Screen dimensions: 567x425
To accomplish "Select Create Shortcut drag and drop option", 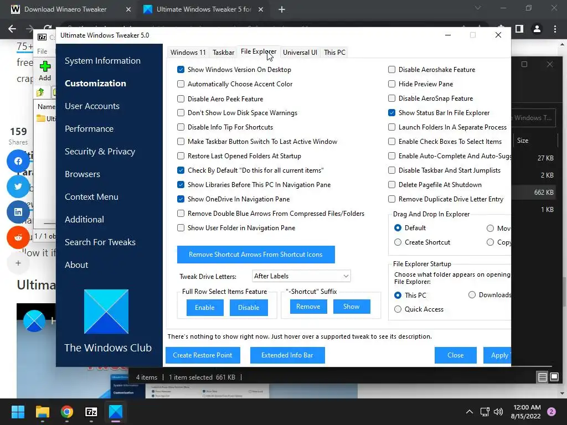I will 398,242.
